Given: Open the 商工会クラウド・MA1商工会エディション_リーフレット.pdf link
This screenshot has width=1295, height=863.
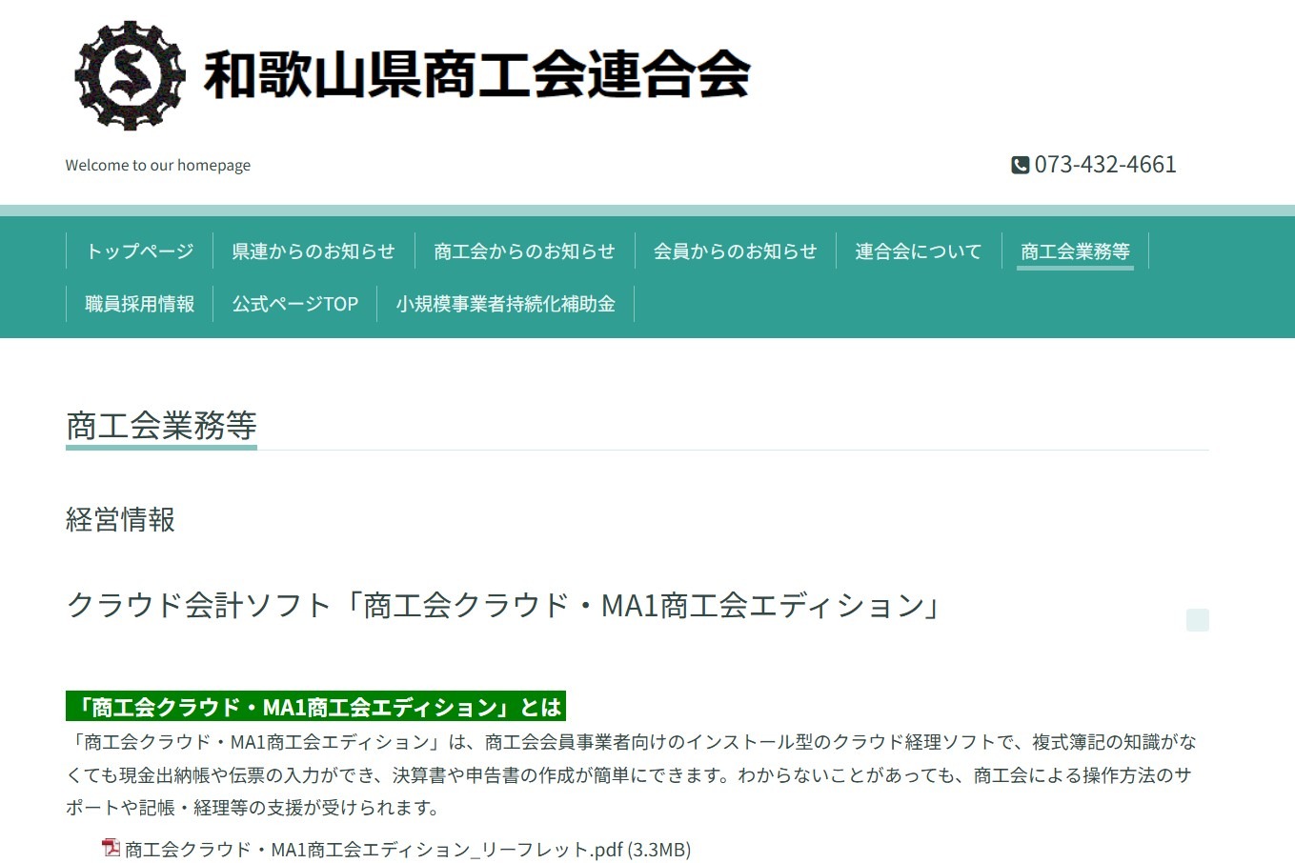Looking at the screenshot, I should pos(408,849).
